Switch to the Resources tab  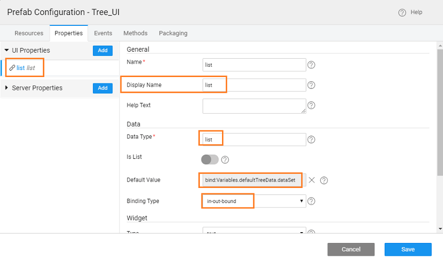tap(29, 33)
